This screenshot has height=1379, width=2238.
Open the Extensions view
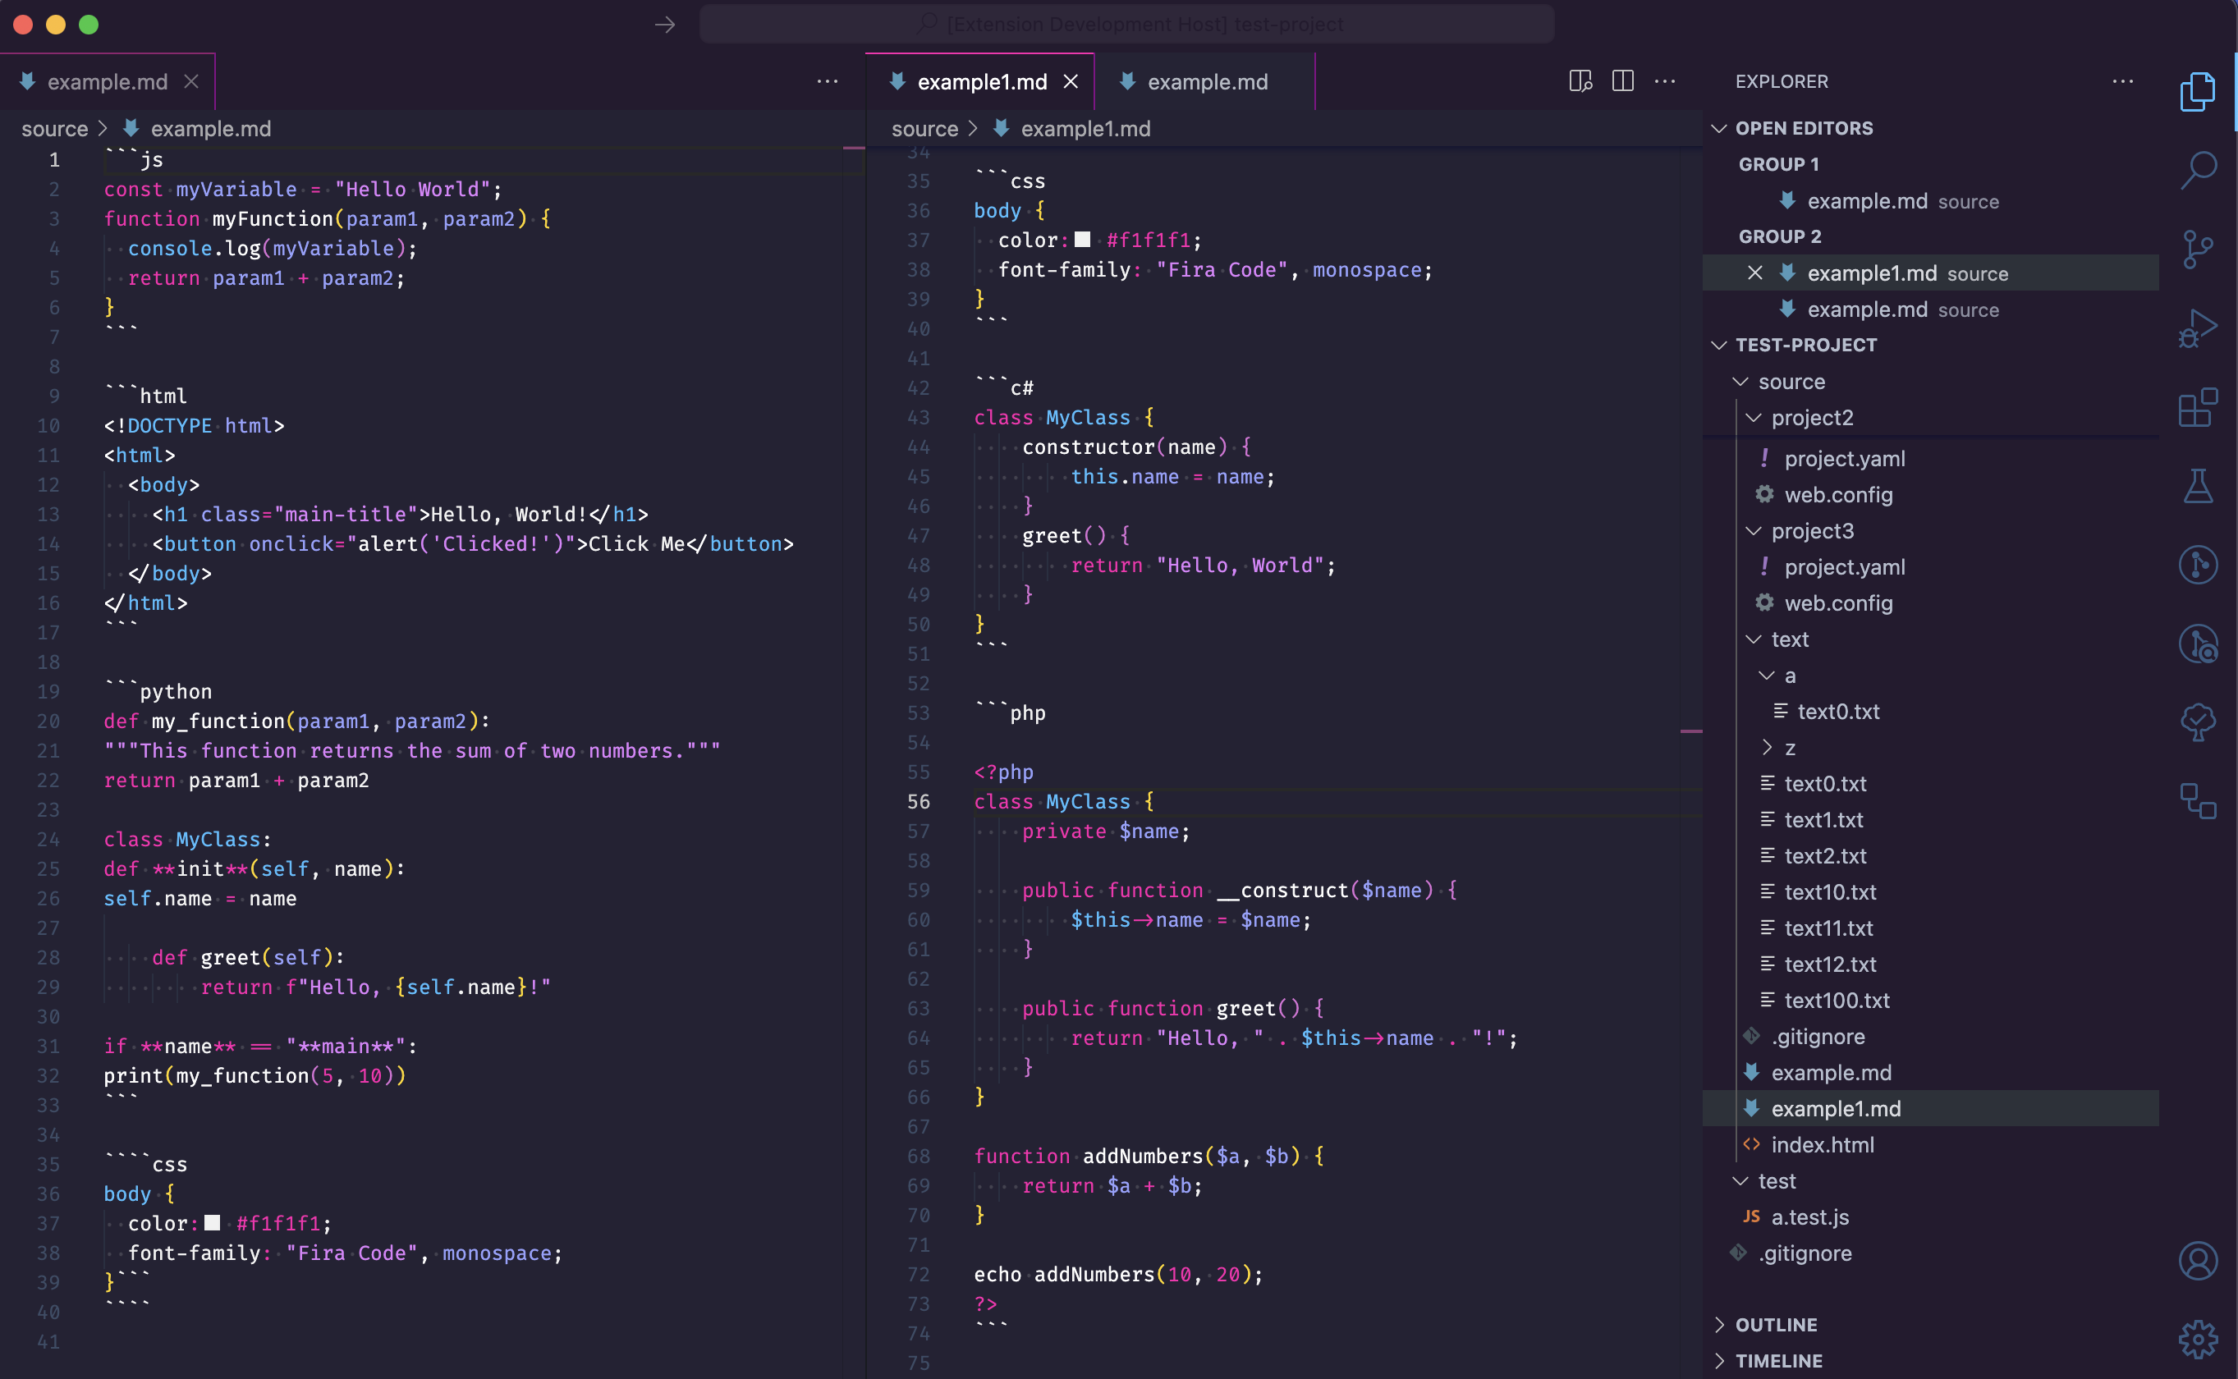(x=2198, y=408)
